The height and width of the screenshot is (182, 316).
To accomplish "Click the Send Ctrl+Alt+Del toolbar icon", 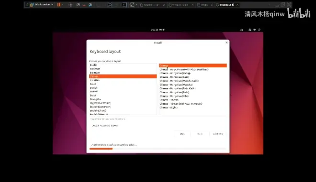I will coord(70,5).
